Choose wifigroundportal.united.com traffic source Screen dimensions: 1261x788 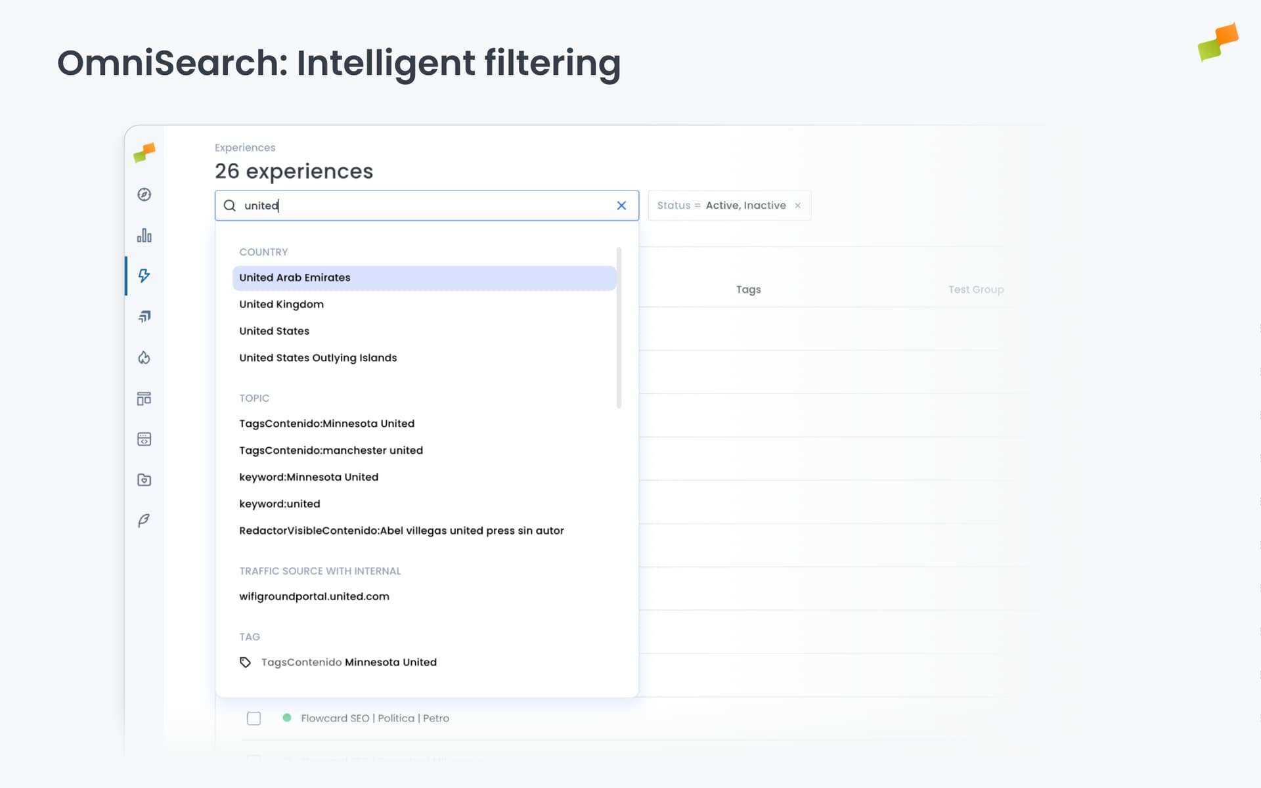coord(314,596)
